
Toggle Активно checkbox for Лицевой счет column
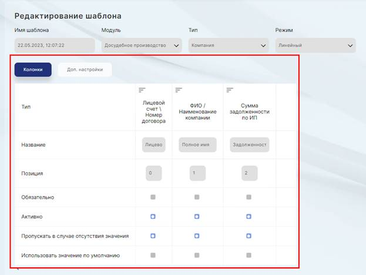pos(153,217)
